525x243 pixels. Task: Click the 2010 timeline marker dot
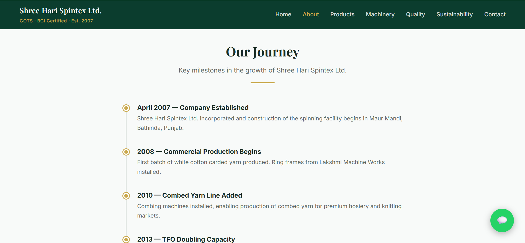coord(126,196)
